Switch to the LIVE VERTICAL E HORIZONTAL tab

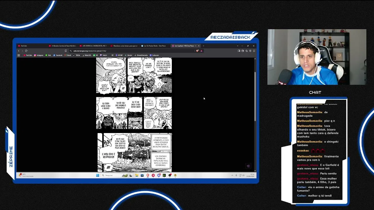coord(93,46)
